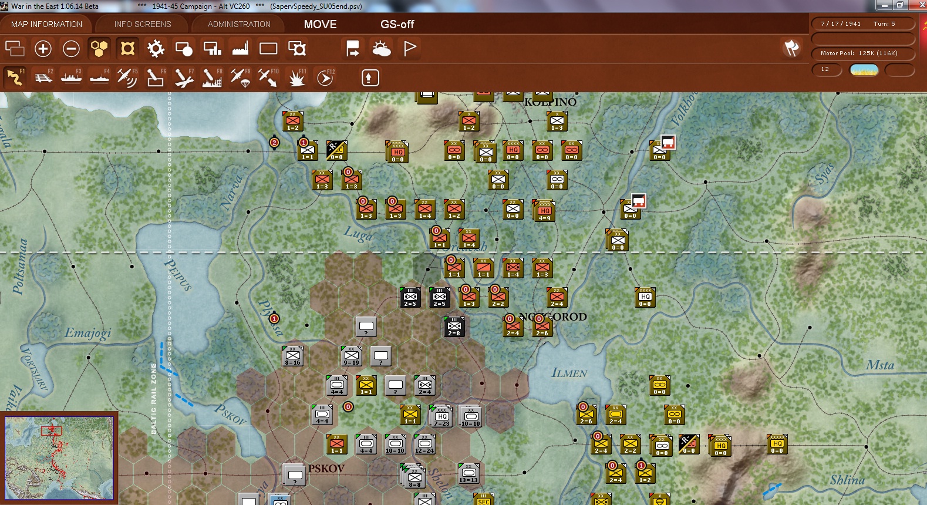Click the plain rectangle toolbar icon
Screen dimensions: 927x505
point(268,48)
